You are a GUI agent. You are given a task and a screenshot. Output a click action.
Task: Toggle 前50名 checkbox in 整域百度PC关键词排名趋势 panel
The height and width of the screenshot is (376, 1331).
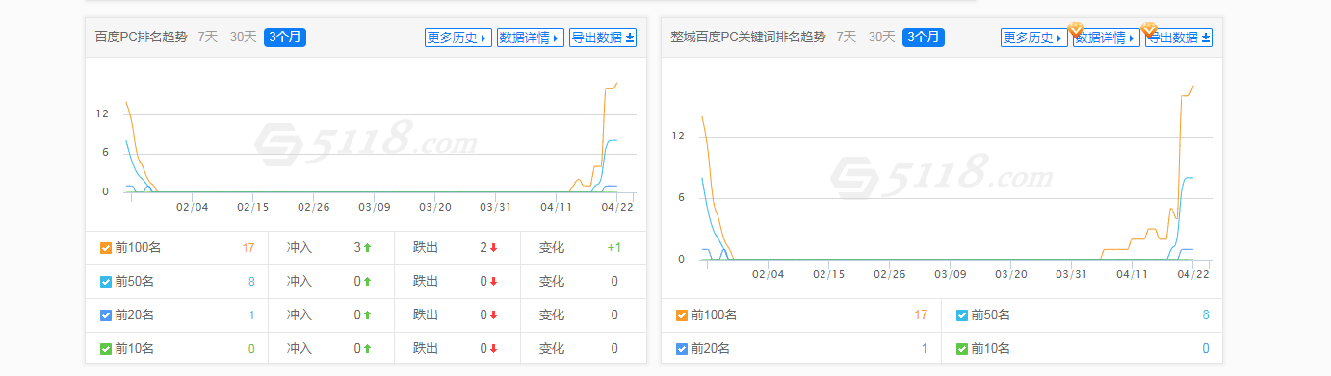click(962, 315)
